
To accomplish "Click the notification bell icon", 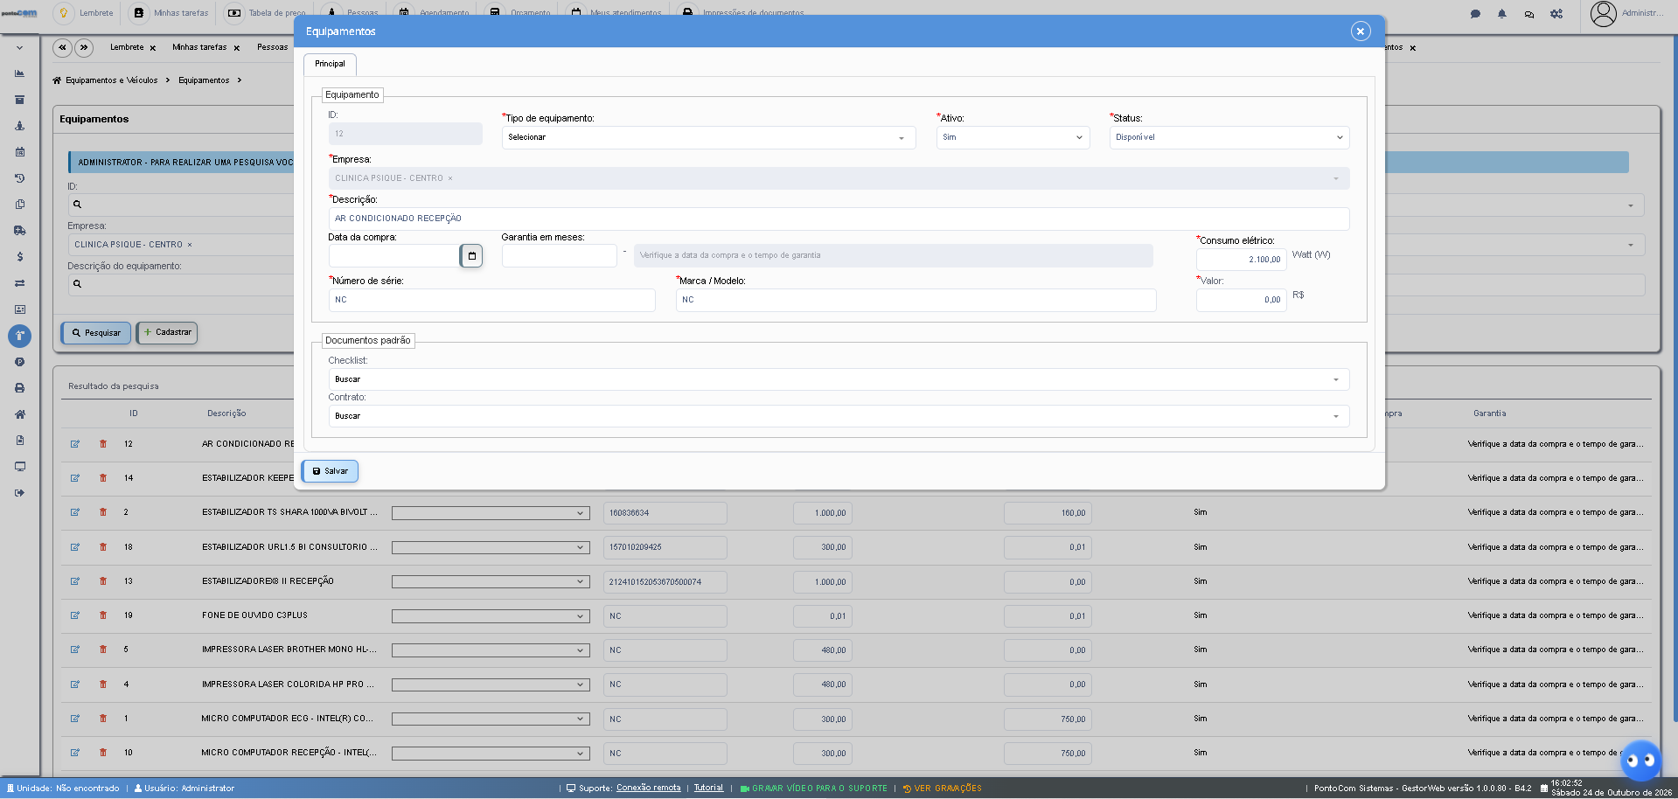I will pyautogui.click(x=1502, y=14).
